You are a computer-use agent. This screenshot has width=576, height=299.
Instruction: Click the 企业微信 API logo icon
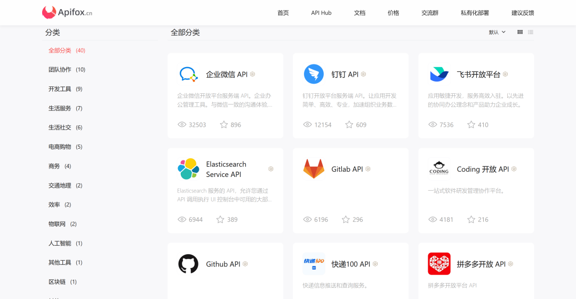[x=188, y=74]
